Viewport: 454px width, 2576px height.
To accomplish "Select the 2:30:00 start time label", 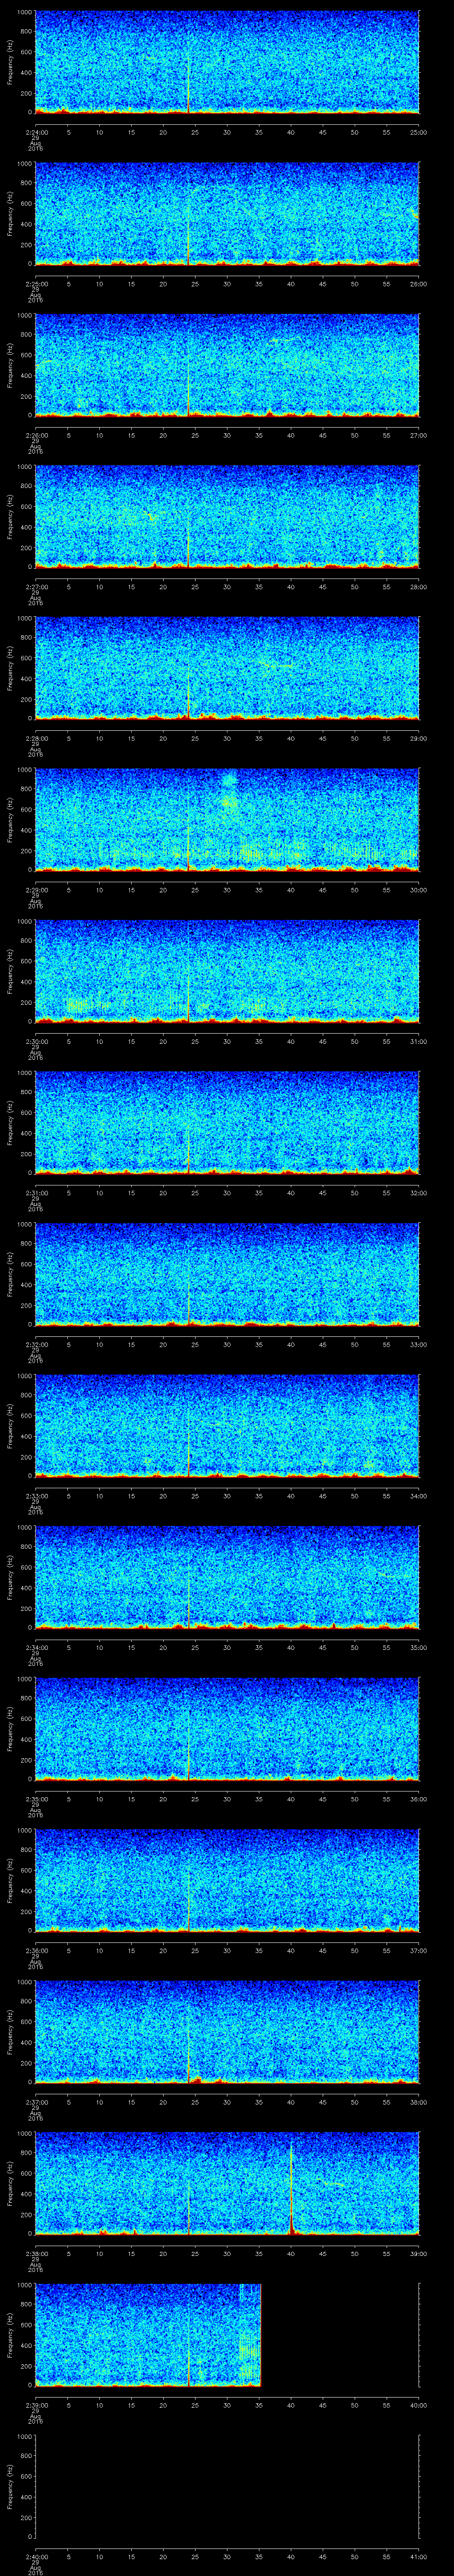I will (x=36, y=1041).
